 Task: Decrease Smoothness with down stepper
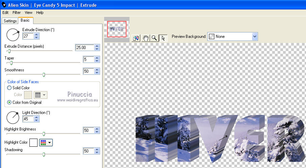click(x=97, y=73)
